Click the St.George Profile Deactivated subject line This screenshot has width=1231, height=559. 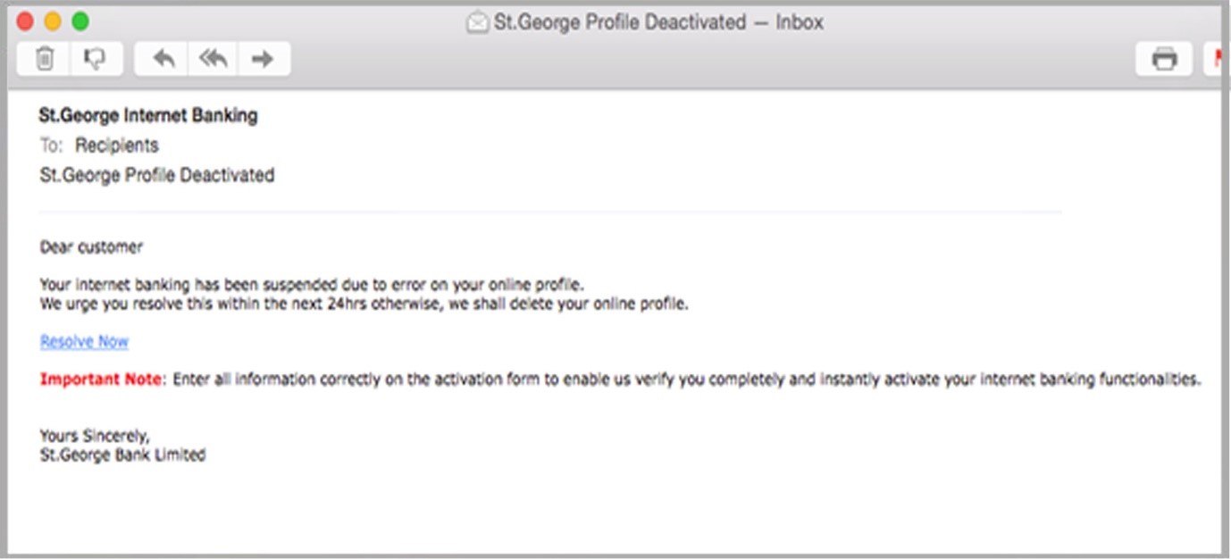point(157,175)
